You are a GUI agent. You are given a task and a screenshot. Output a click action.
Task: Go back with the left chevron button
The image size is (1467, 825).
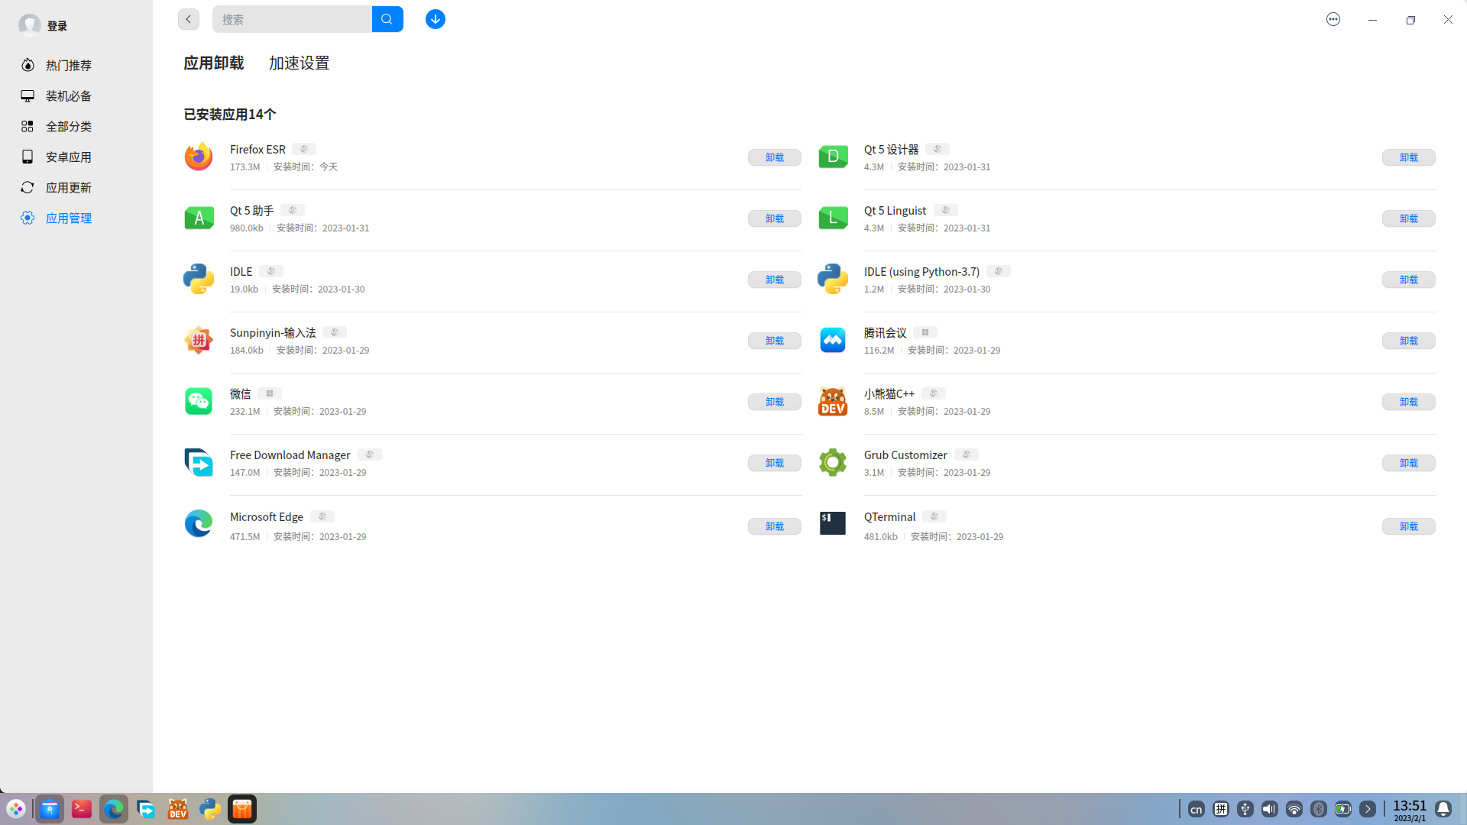point(188,19)
